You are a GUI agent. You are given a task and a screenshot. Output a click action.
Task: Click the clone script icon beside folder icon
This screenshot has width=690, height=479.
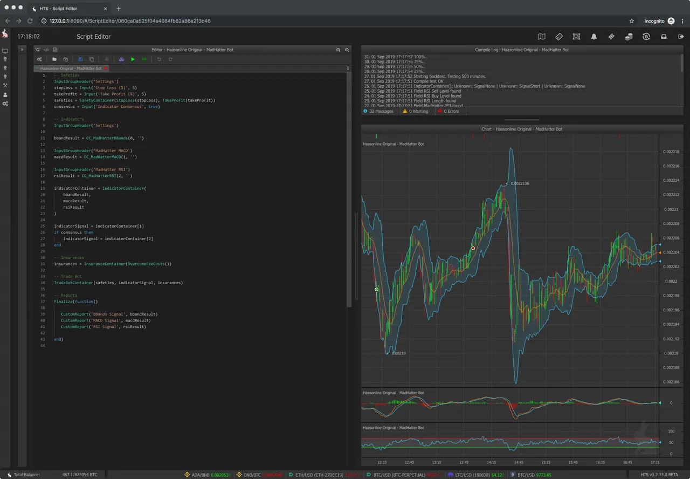point(65,59)
